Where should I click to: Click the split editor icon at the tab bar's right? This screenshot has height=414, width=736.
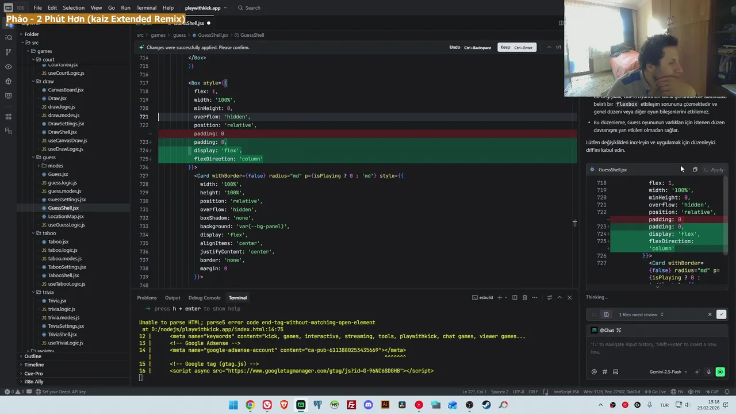coord(561,23)
